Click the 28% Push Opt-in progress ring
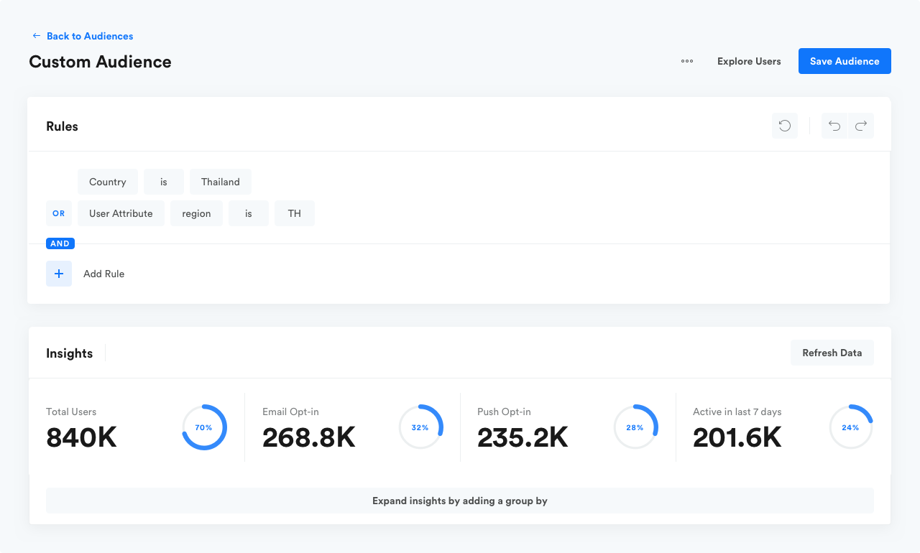This screenshot has width=920, height=553. click(x=635, y=427)
